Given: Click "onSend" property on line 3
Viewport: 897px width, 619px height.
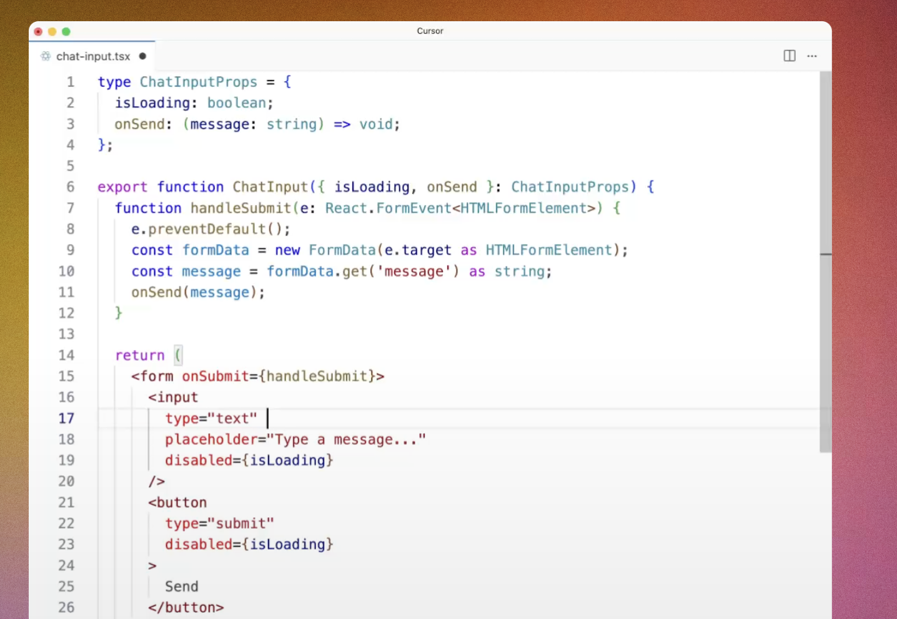Looking at the screenshot, I should coord(139,124).
